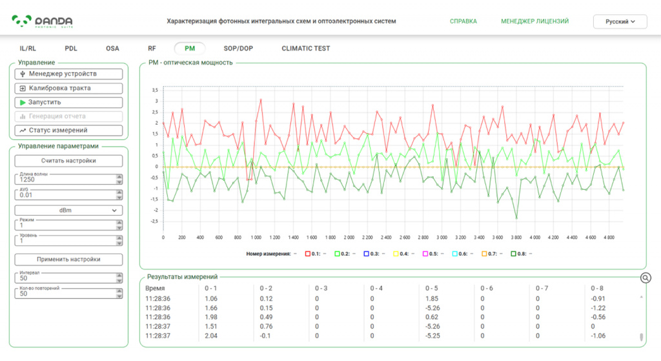Open Калибровка тракта calibration button
This screenshot has height=361, width=661.
click(x=68, y=88)
